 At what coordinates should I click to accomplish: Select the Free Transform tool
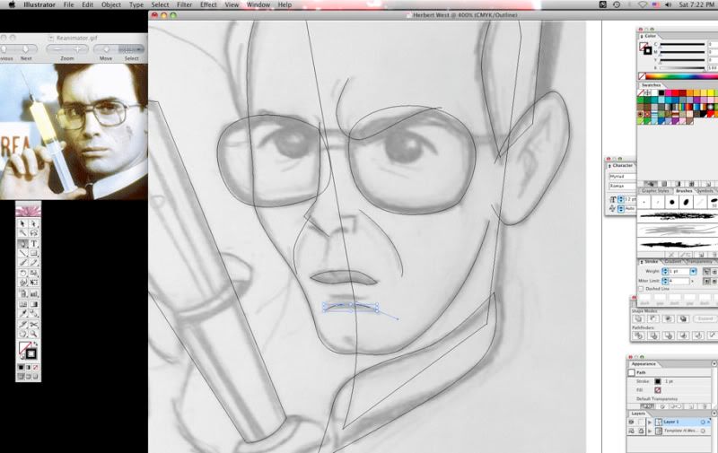(33, 283)
